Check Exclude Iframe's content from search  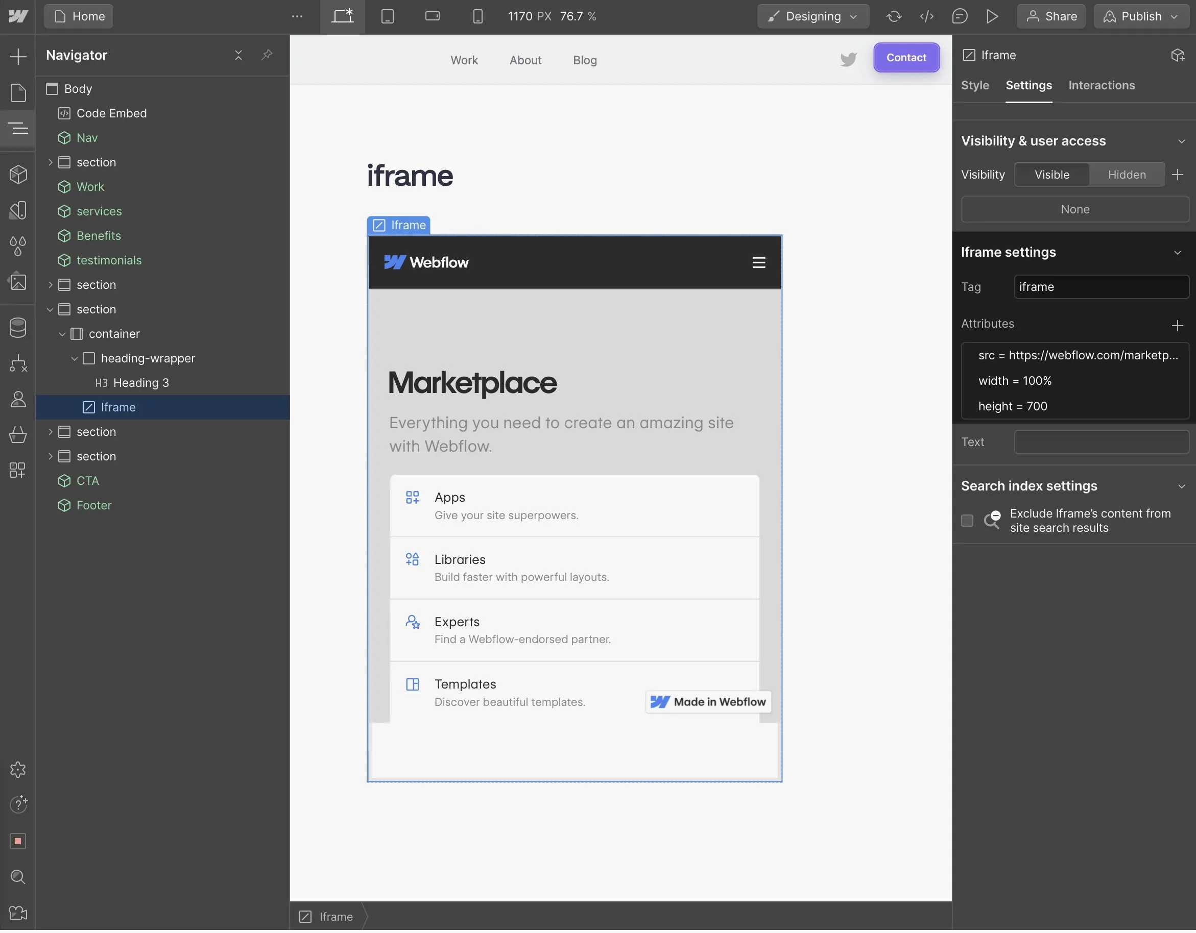pyautogui.click(x=967, y=521)
